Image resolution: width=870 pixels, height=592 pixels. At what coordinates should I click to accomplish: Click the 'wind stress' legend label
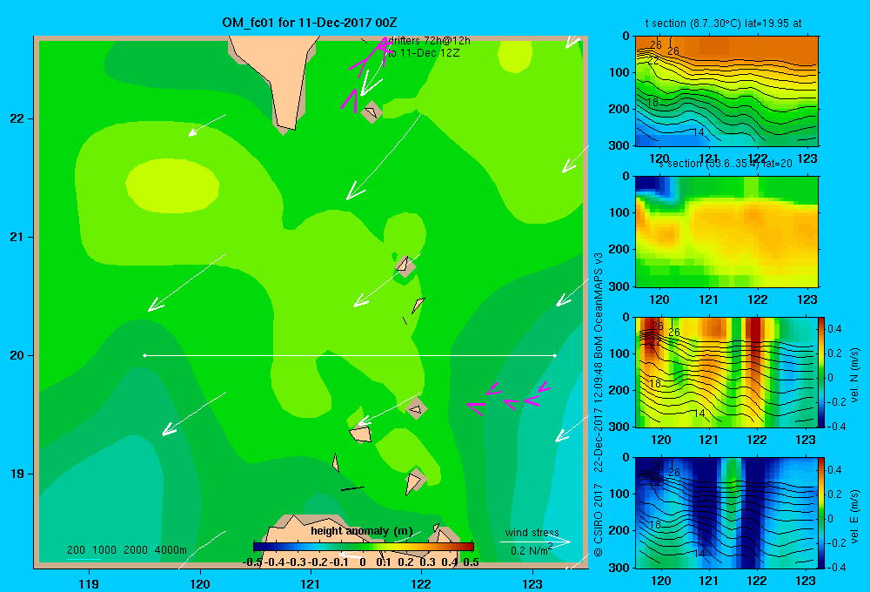click(x=532, y=532)
